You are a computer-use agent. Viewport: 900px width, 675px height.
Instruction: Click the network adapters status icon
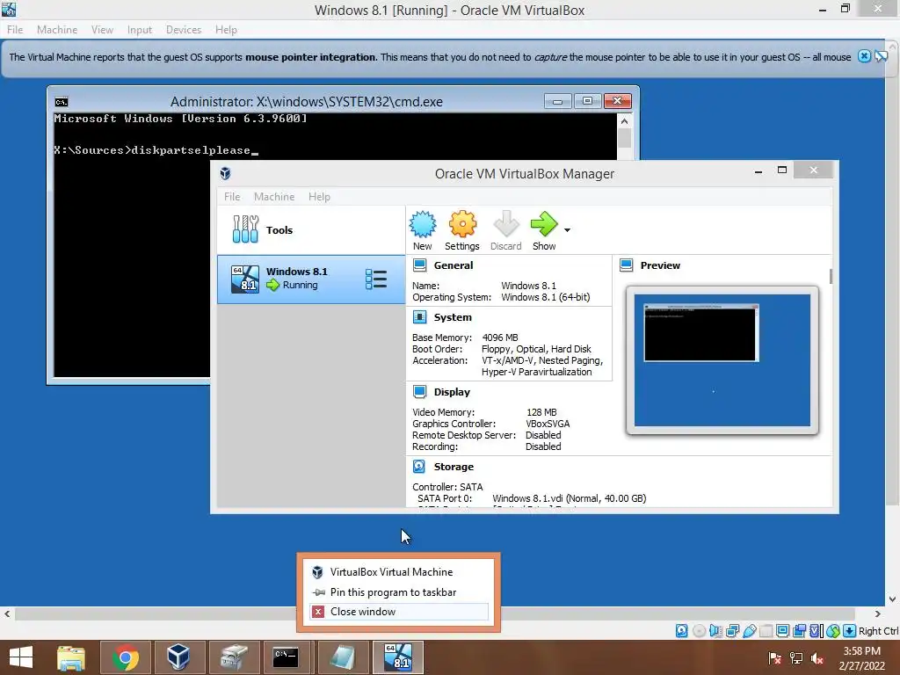coord(732,631)
